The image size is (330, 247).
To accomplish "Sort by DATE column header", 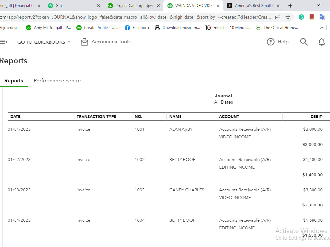I will [16, 116].
